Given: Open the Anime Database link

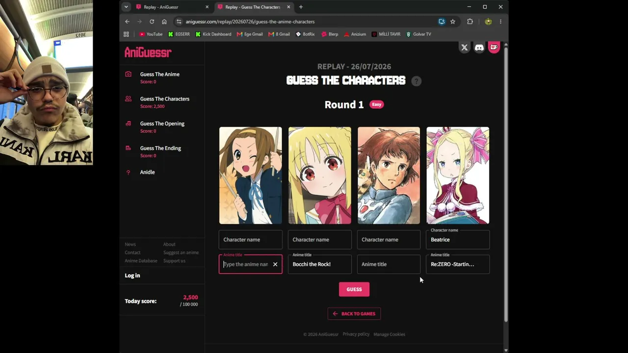Looking at the screenshot, I should tap(141, 261).
